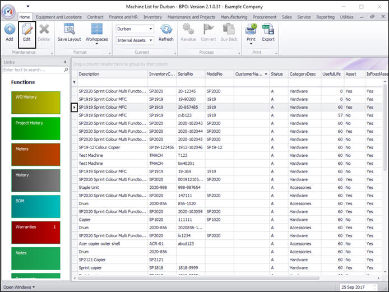Click the links search text field
This screenshot has width=389, height=292.
32,70
